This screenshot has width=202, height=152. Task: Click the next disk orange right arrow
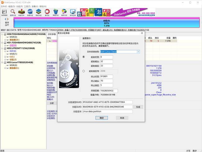tap(8, 19)
